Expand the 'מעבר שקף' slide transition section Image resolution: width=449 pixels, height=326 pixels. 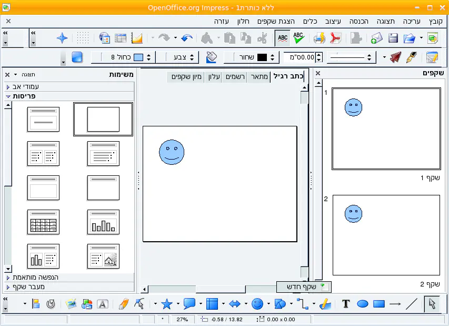click(68, 287)
